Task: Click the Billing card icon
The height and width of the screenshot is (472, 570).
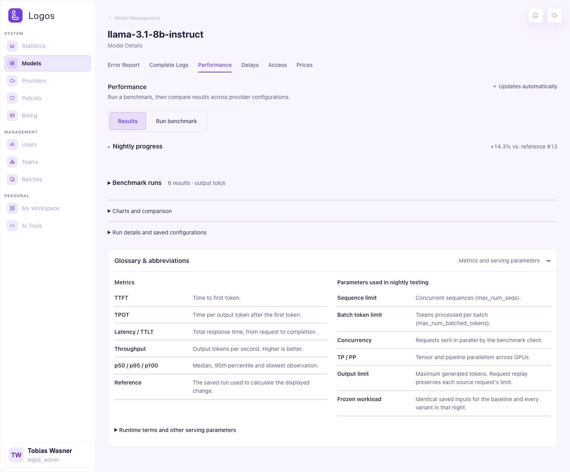Action: tap(12, 116)
